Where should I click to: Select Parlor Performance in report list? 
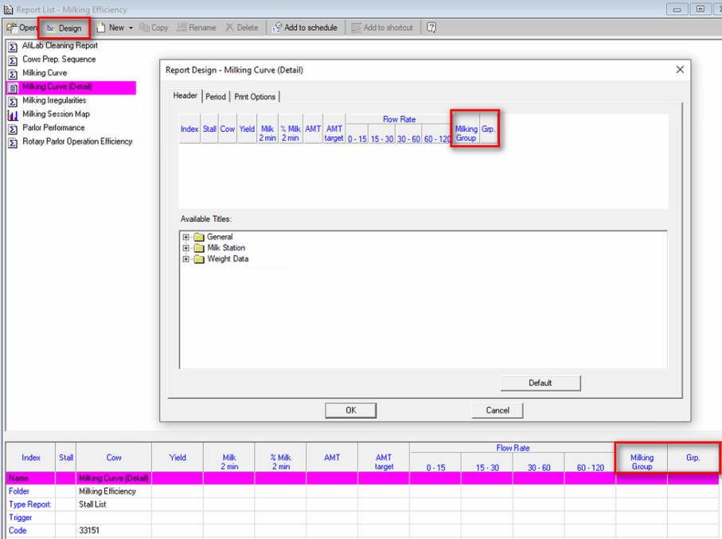pyautogui.click(x=53, y=128)
